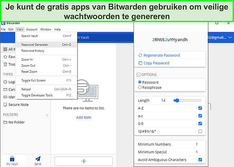Screen dimensions: 234x167
Task: Select Zoom In menu entry
Action: point(46,59)
